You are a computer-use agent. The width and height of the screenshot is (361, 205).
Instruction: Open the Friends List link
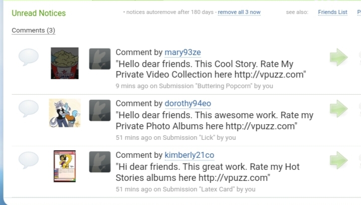coord(332,13)
